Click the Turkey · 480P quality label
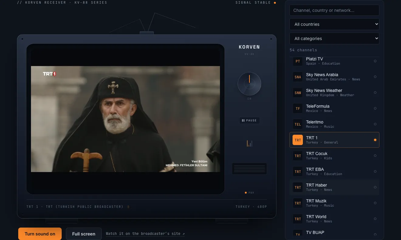 click(251, 207)
